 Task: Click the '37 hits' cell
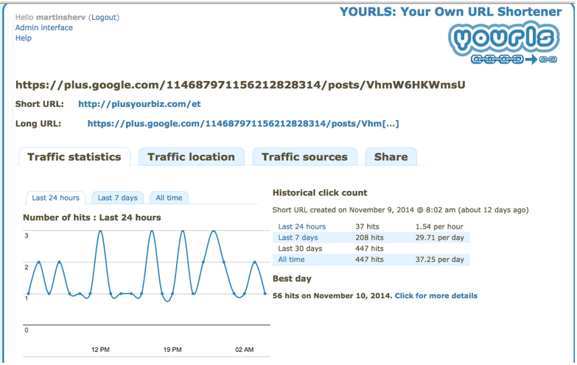pyautogui.click(x=367, y=226)
